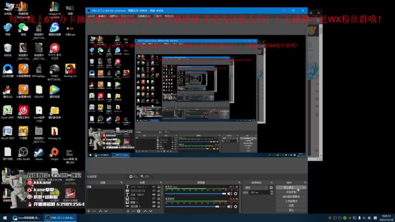The height and width of the screenshot is (222, 395).
Task: Pop out the 控件 dock via its header icon
Action: click(305, 183)
